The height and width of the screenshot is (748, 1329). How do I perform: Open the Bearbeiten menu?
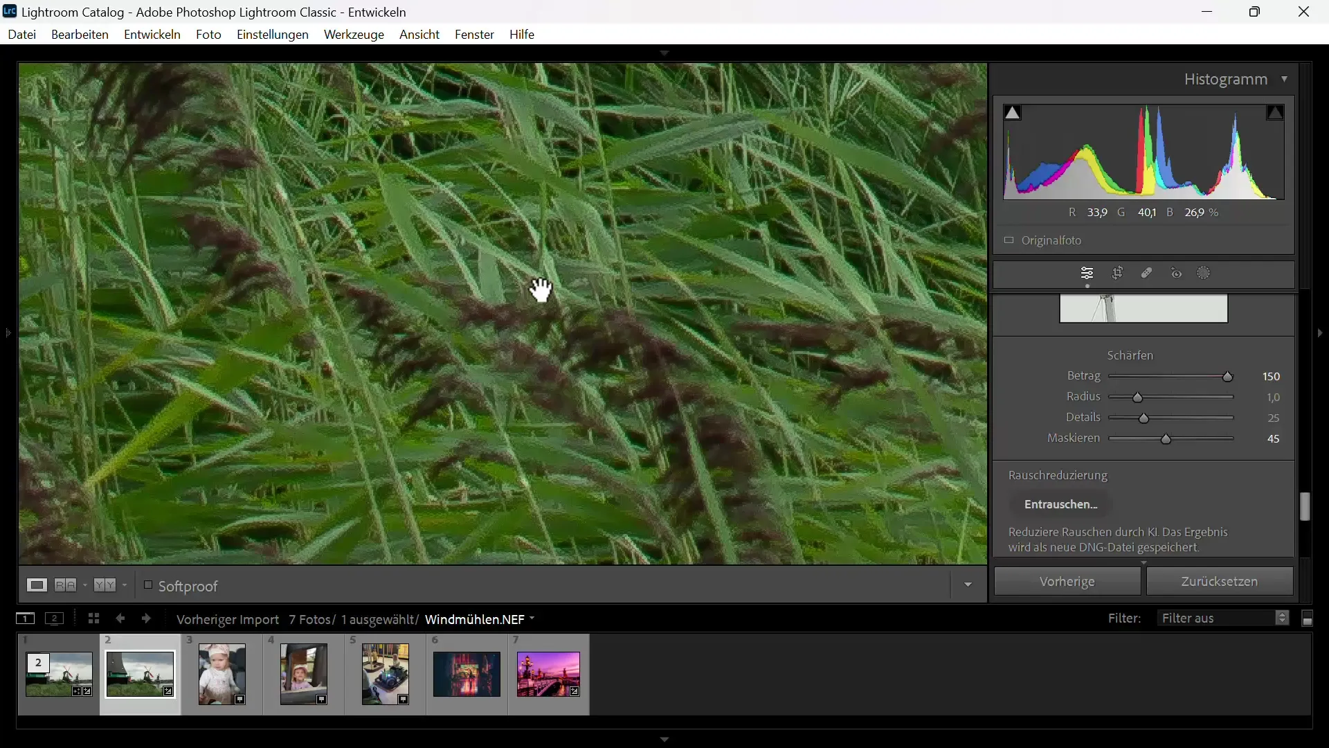80,35
